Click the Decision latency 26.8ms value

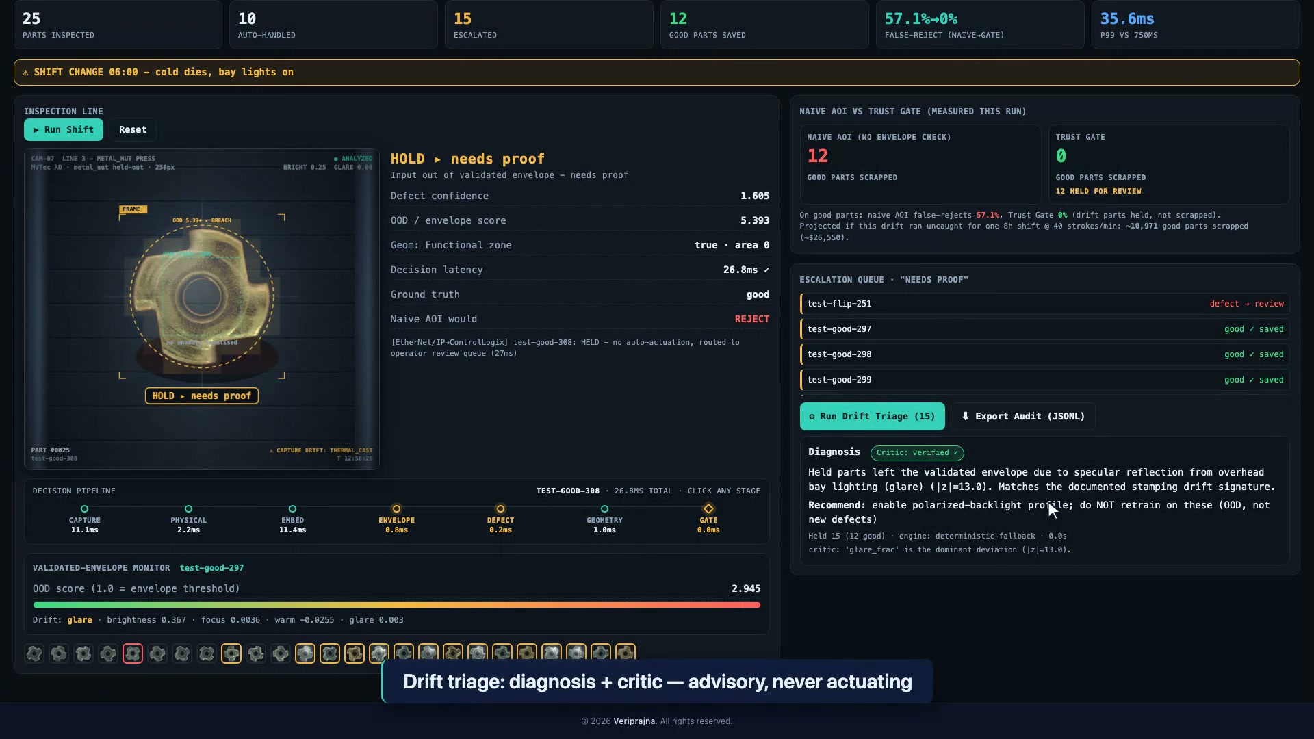(x=746, y=270)
